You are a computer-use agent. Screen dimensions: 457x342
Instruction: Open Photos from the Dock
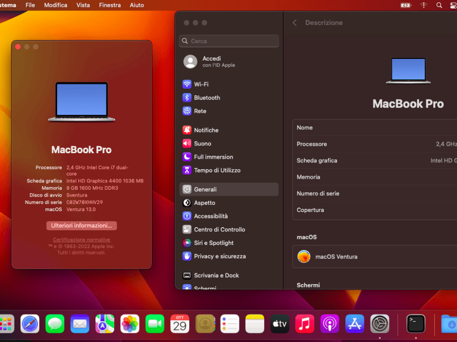click(x=130, y=324)
